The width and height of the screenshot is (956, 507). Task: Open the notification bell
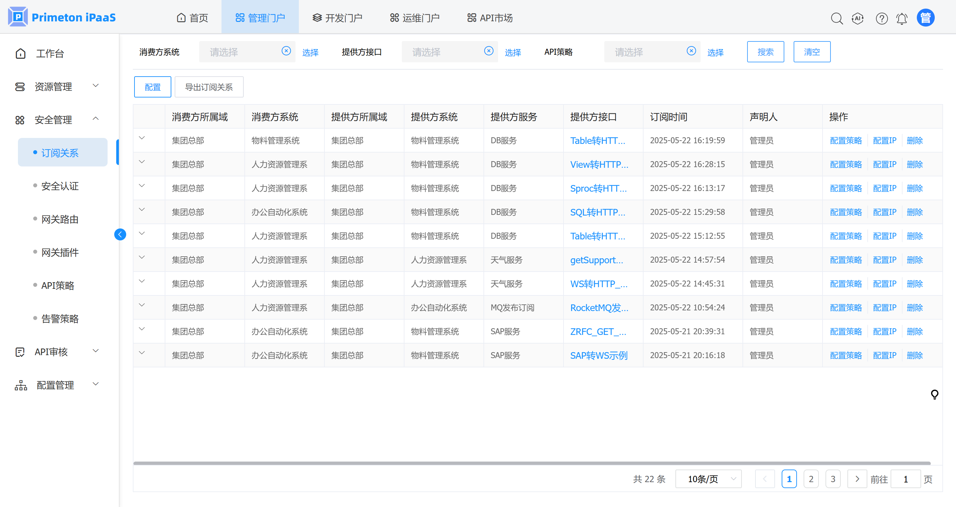click(902, 18)
